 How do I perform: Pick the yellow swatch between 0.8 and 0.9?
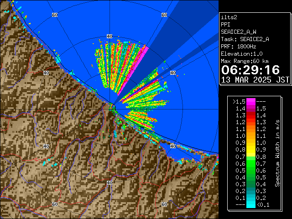tap(251, 150)
